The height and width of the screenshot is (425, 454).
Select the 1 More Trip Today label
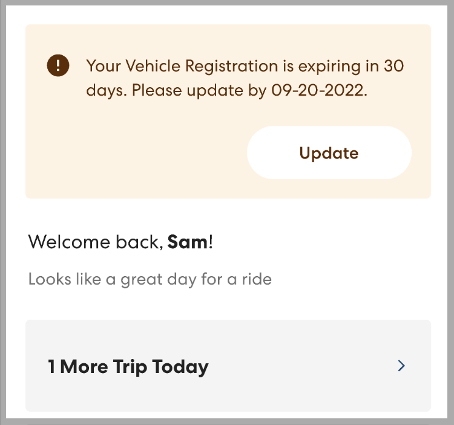(x=128, y=366)
